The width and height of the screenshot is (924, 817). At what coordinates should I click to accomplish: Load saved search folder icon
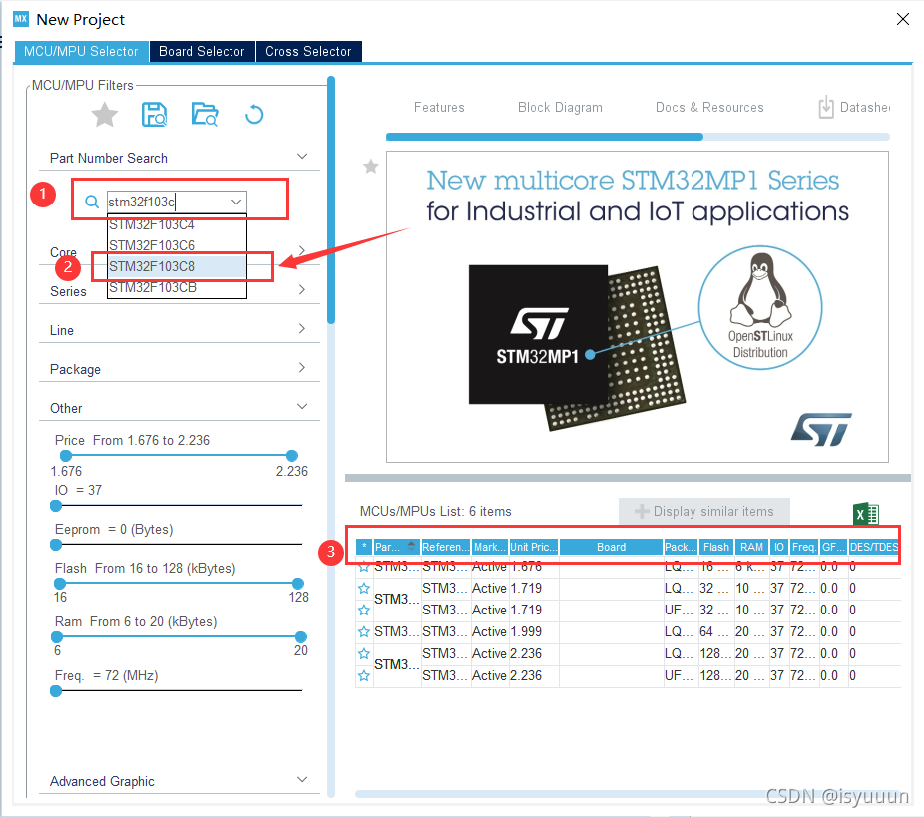(x=205, y=115)
